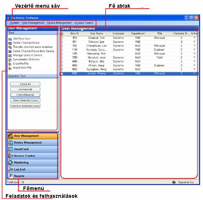Click the Chief title cell
Viewport: 203px width, 200px height.
coord(160,58)
